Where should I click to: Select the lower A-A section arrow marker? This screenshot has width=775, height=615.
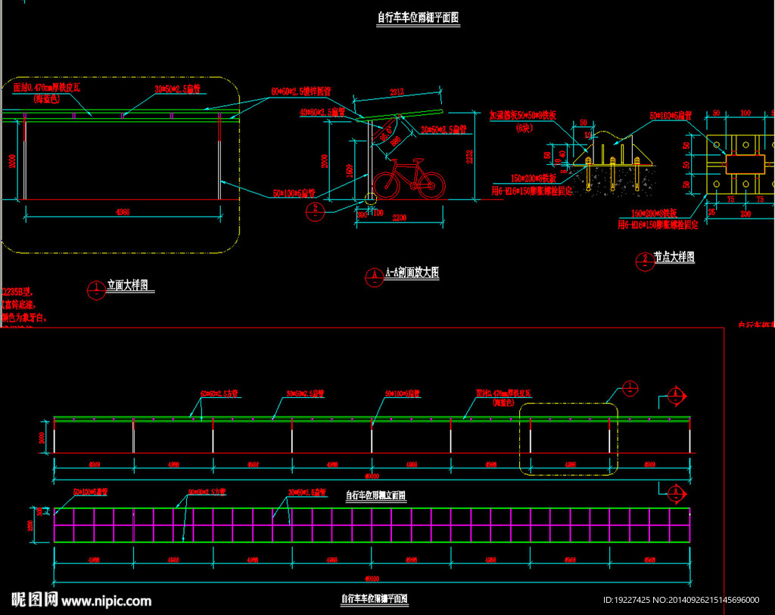pos(676,493)
